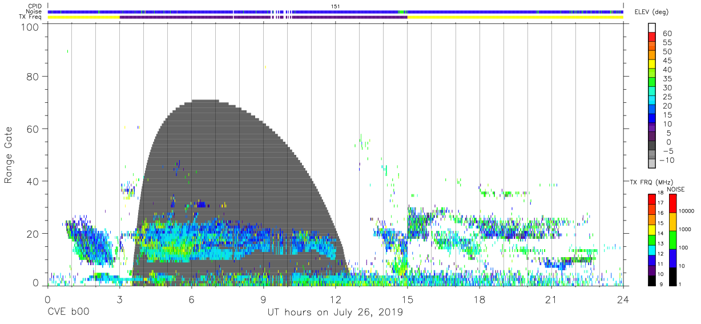Click the x-axis tick label '24'
701x324 pixels.
[x=623, y=299]
